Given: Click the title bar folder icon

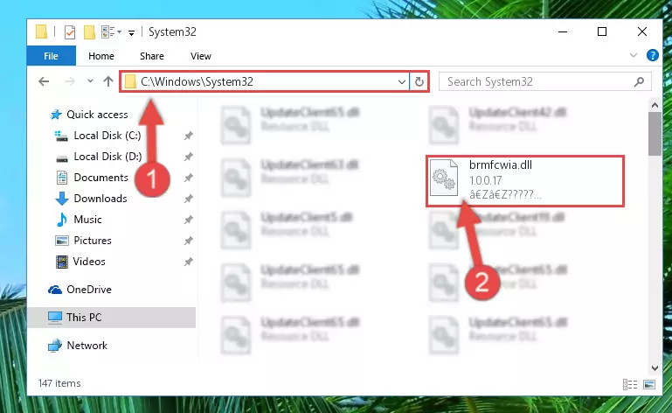Looking at the screenshot, I should tap(41, 31).
